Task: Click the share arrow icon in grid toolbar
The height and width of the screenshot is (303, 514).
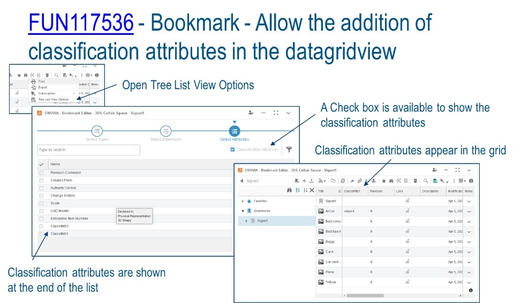Action: click(352, 181)
